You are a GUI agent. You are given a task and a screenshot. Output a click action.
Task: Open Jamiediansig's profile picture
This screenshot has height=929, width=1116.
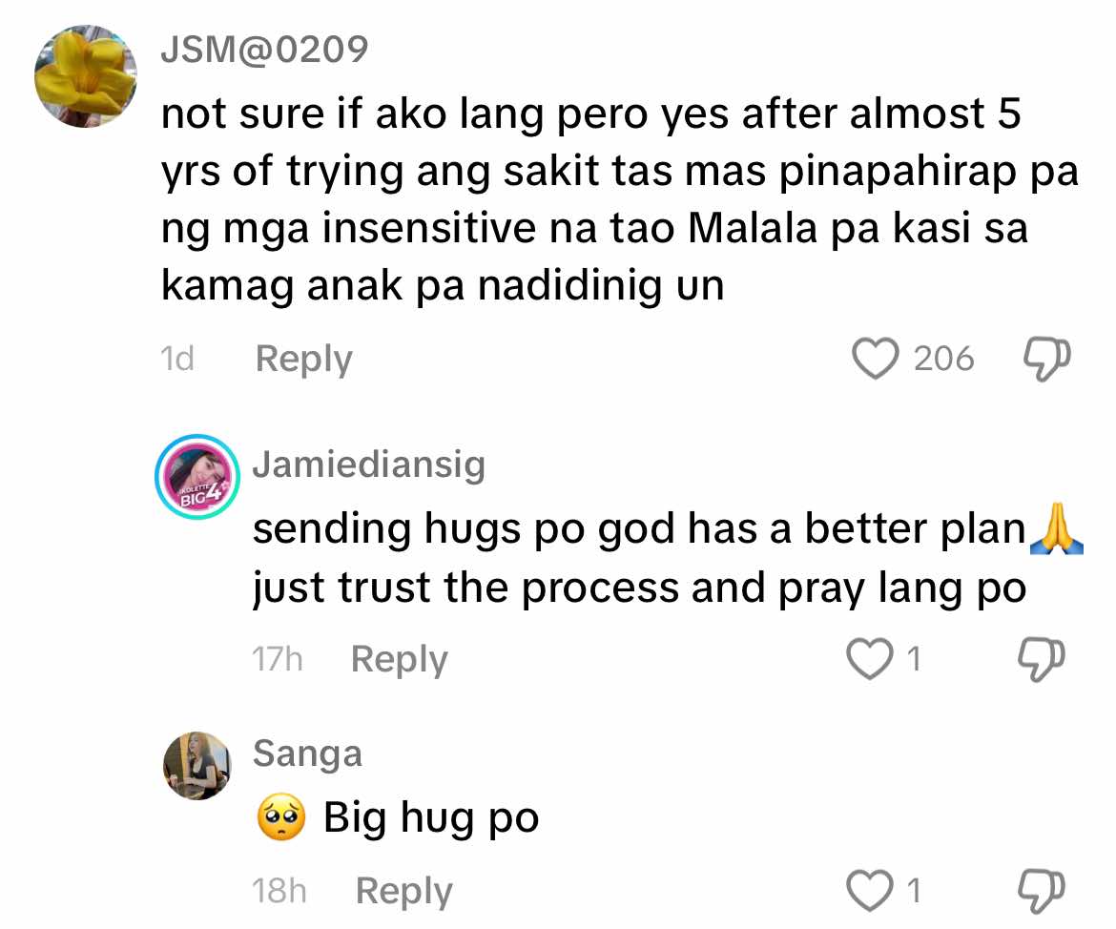click(x=197, y=476)
